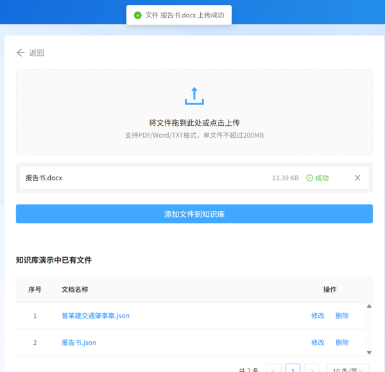Open the 10 条/页 page size dropdown
The image size is (385, 372).
[348, 369]
